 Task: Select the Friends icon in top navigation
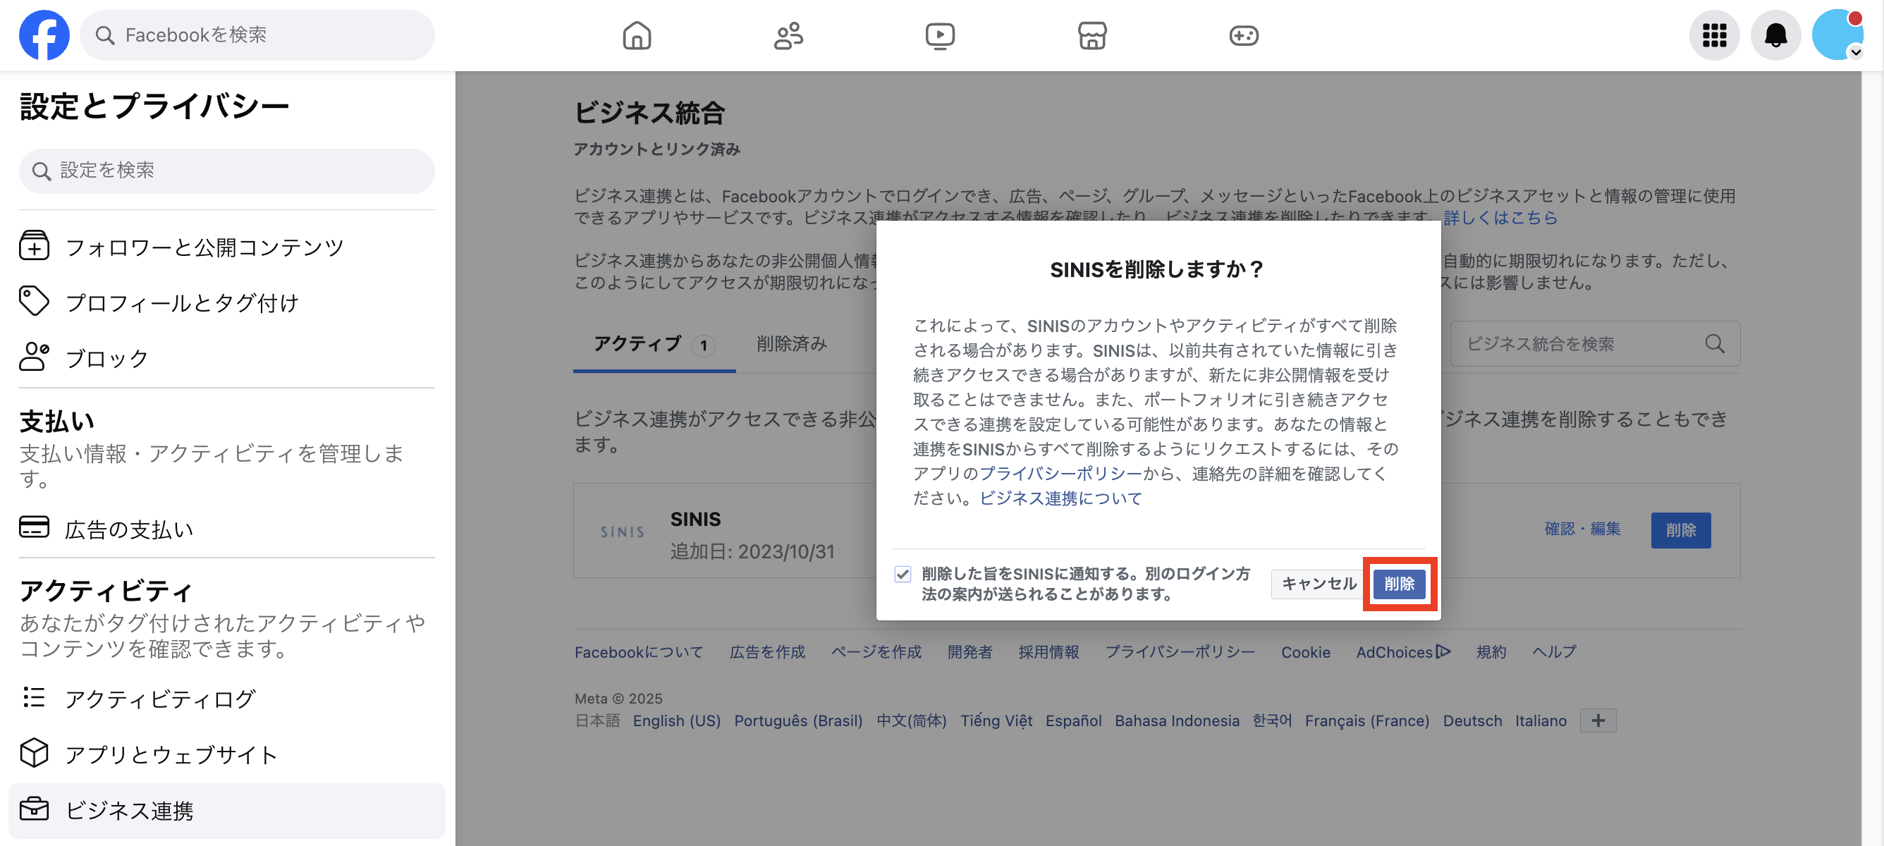tap(788, 35)
